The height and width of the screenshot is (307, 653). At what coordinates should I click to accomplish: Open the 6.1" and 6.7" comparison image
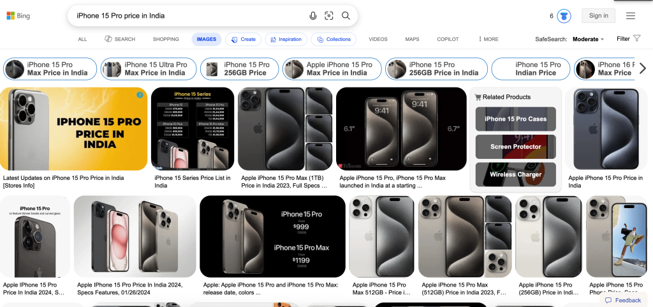[x=401, y=129]
